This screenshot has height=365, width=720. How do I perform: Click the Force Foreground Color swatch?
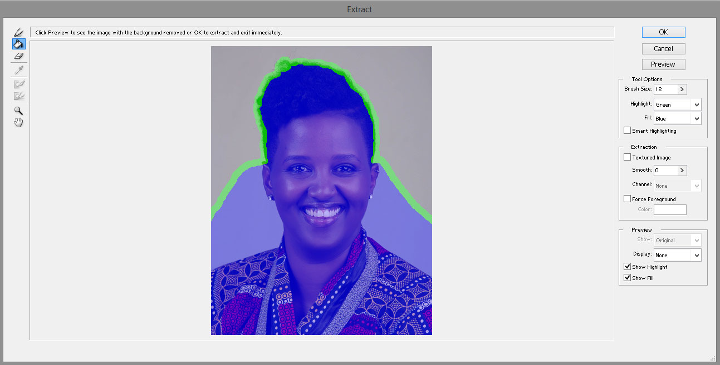point(670,209)
